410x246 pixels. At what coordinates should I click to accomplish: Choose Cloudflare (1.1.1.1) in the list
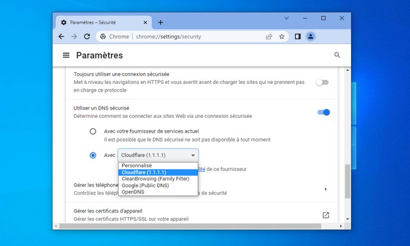[158, 172]
